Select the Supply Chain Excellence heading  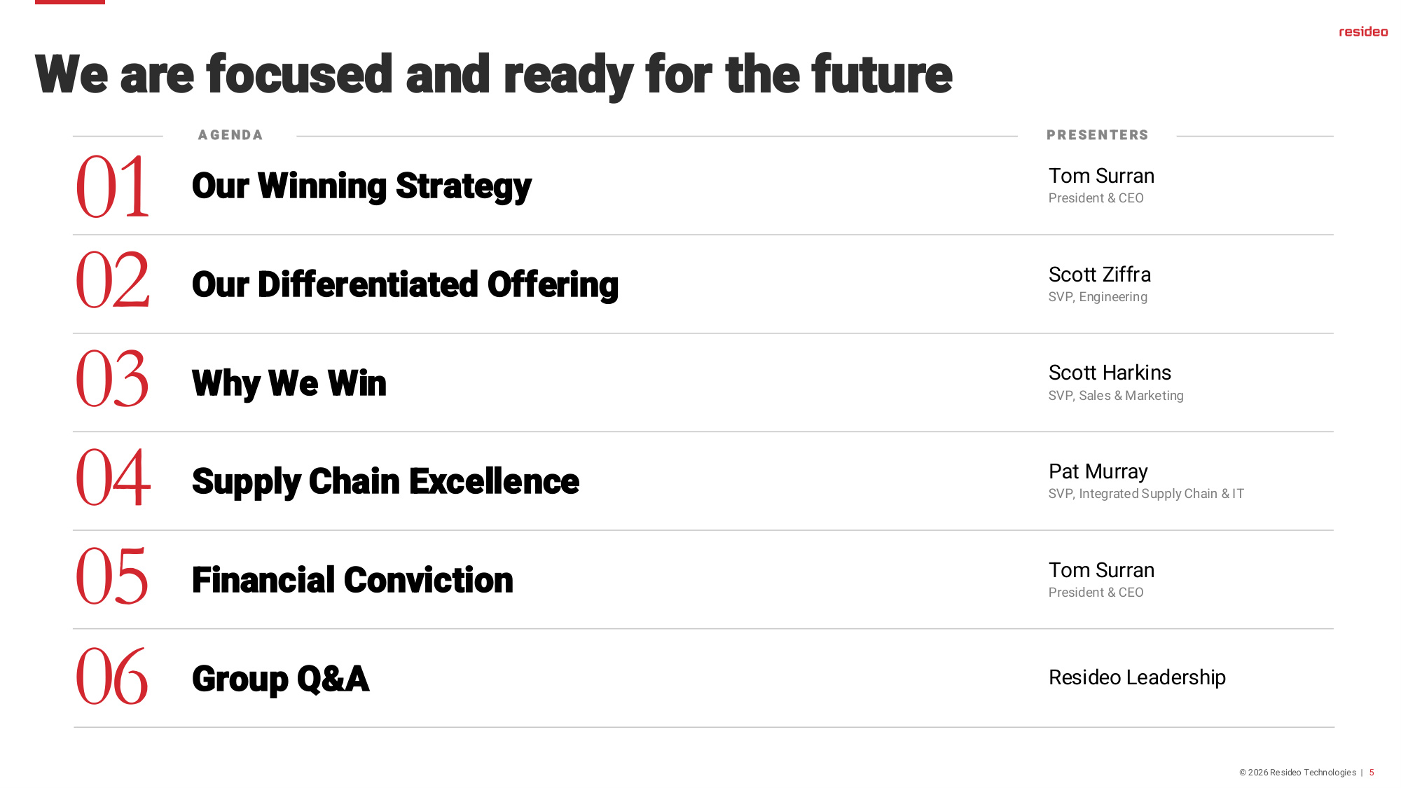tap(385, 482)
